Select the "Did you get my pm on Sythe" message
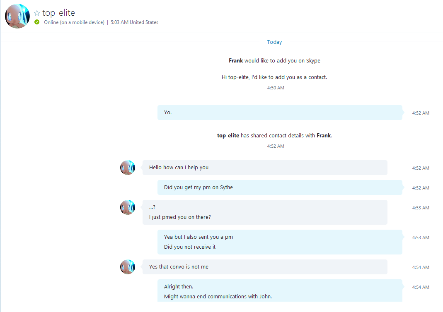The image size is (443, 312). 280,187
